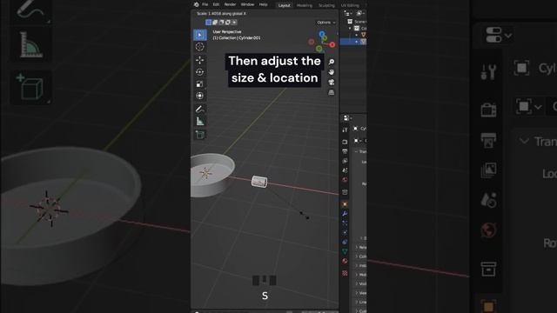557x313 pixels.
Task: Select the Transform tool
Action: [x=200, y=96]
